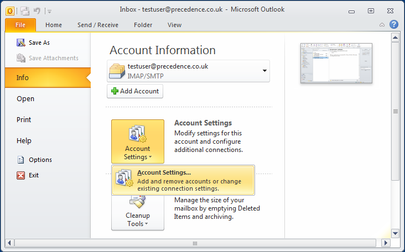Expand the testuser account selector dropdown

(x=264, y=71)
